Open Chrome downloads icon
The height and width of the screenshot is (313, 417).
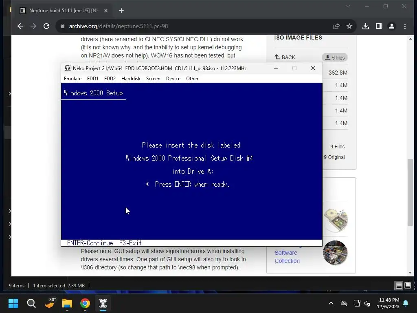(366, 26)
